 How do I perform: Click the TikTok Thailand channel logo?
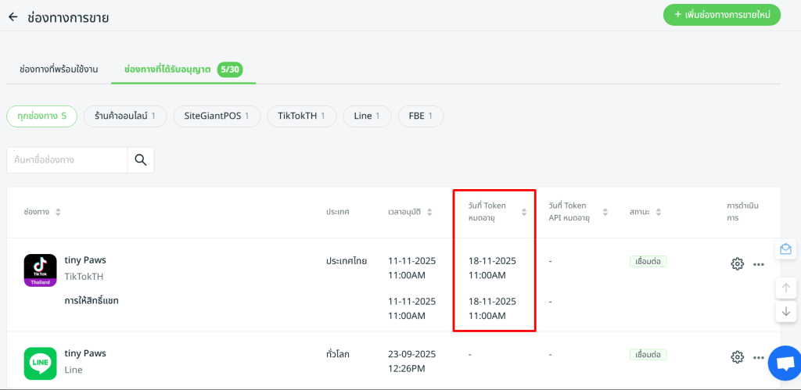40,270
